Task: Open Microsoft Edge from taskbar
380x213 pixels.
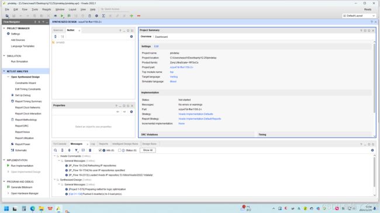Action: [x=33, y=208]
